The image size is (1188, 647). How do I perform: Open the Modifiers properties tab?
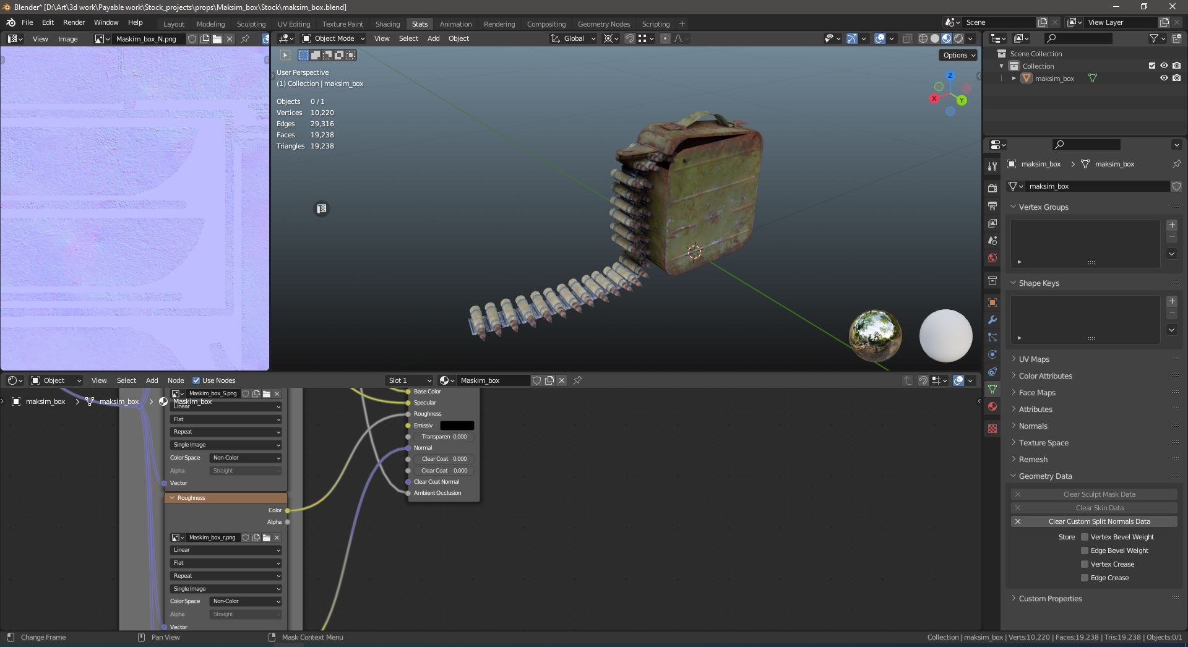coord(992,320)
